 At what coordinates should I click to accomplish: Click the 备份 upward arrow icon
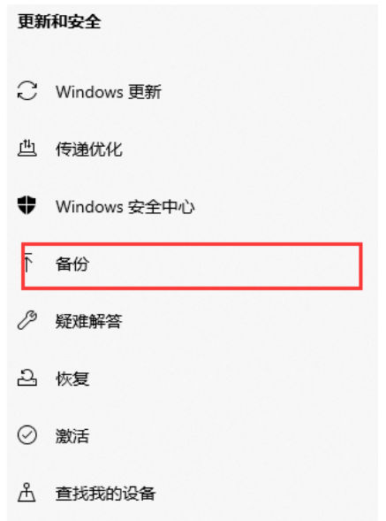click(x=28, y=263)
